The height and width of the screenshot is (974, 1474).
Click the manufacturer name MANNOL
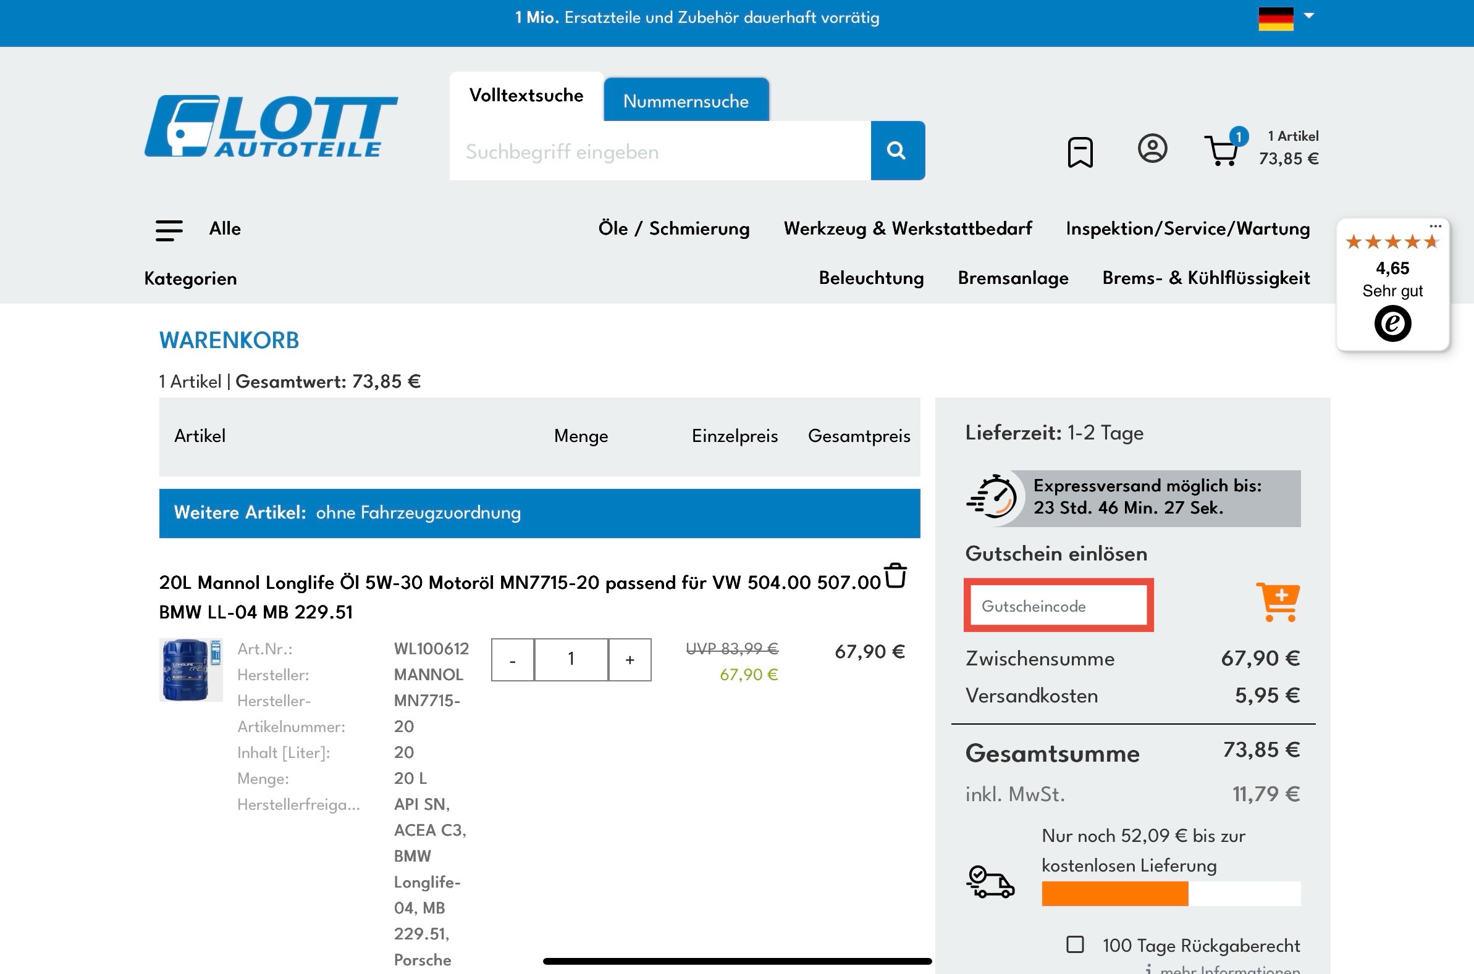[428, 675]
